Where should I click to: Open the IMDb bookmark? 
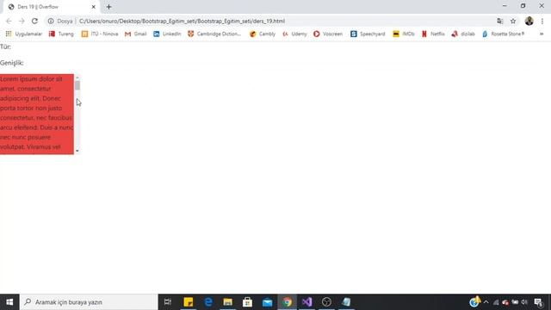pos(404,34)
